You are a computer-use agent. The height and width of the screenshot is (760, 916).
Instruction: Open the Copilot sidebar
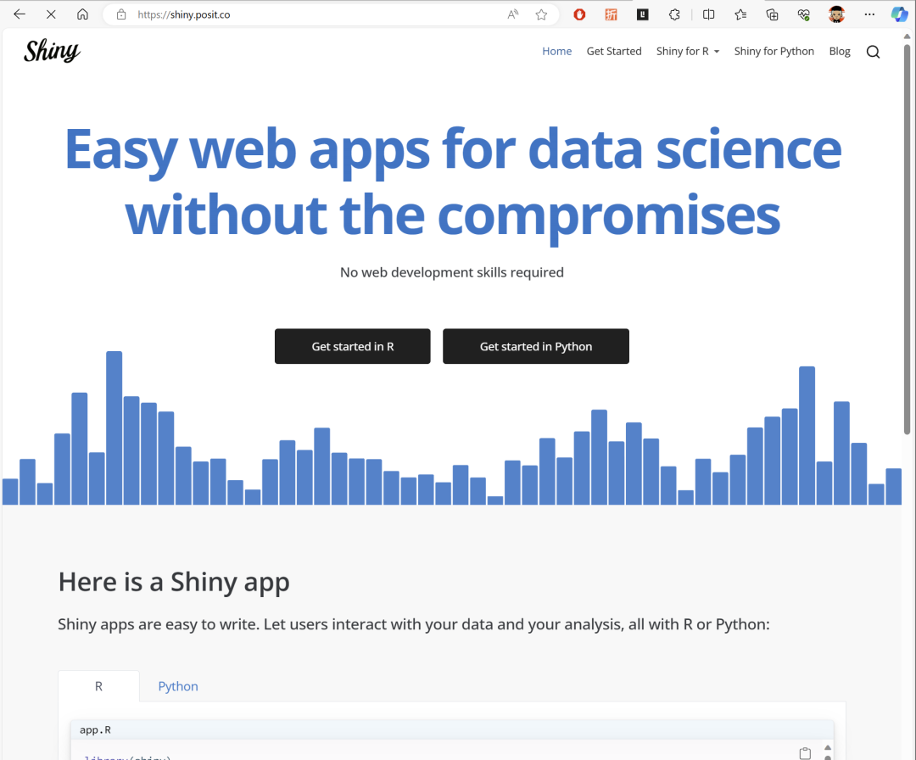[x=900, y=14]
